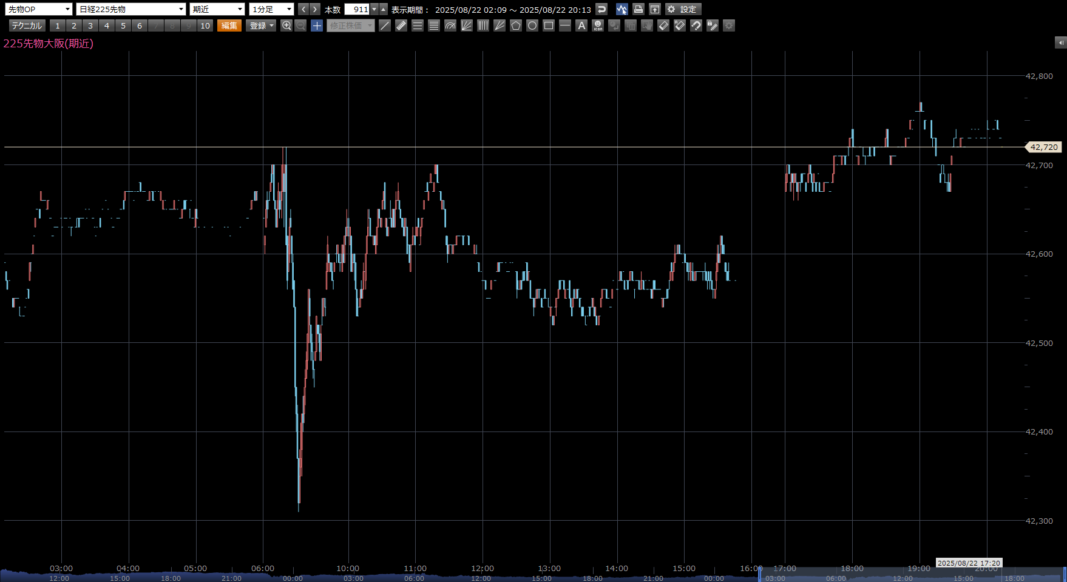Toggle the magnet snap tool
Viewport: 1067px width, 582px height.
click(x=696, y=25)
